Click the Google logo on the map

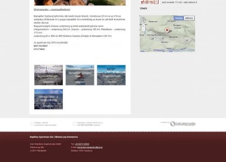[x=146, y=49]
